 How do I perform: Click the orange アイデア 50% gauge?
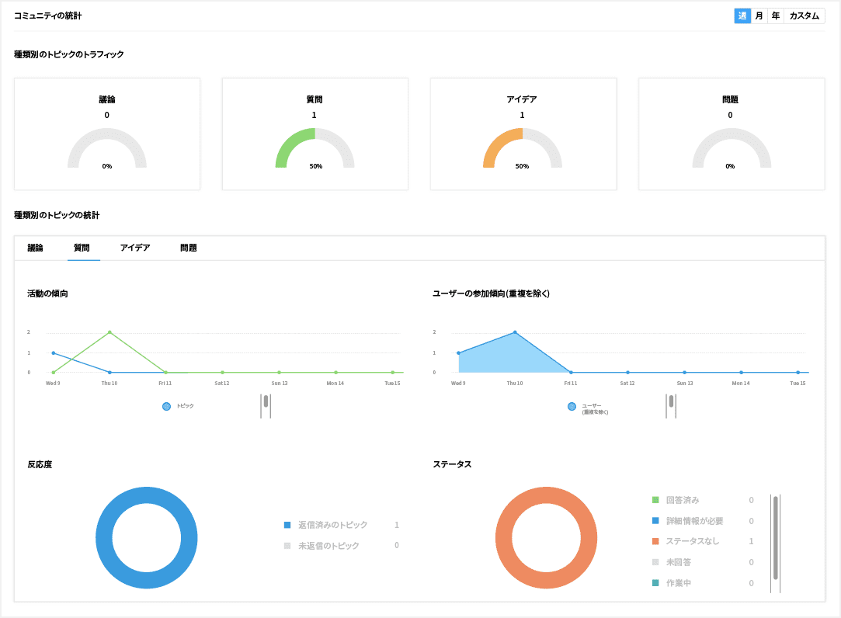click(523, 148)
